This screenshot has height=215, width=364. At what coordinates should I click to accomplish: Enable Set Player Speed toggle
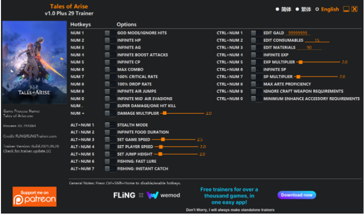coord(110,147)
